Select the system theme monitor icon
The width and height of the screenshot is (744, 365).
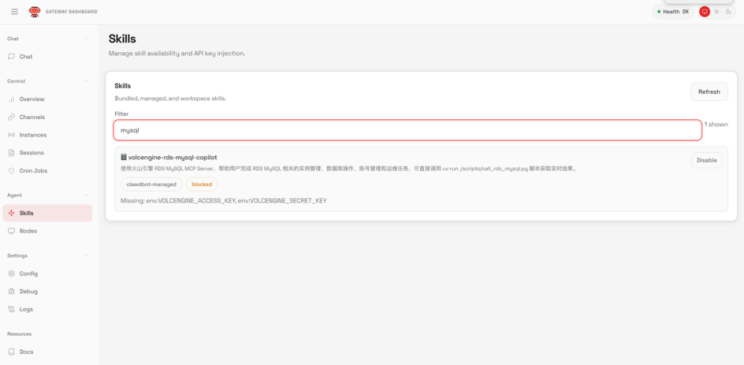tap(705, 12)
